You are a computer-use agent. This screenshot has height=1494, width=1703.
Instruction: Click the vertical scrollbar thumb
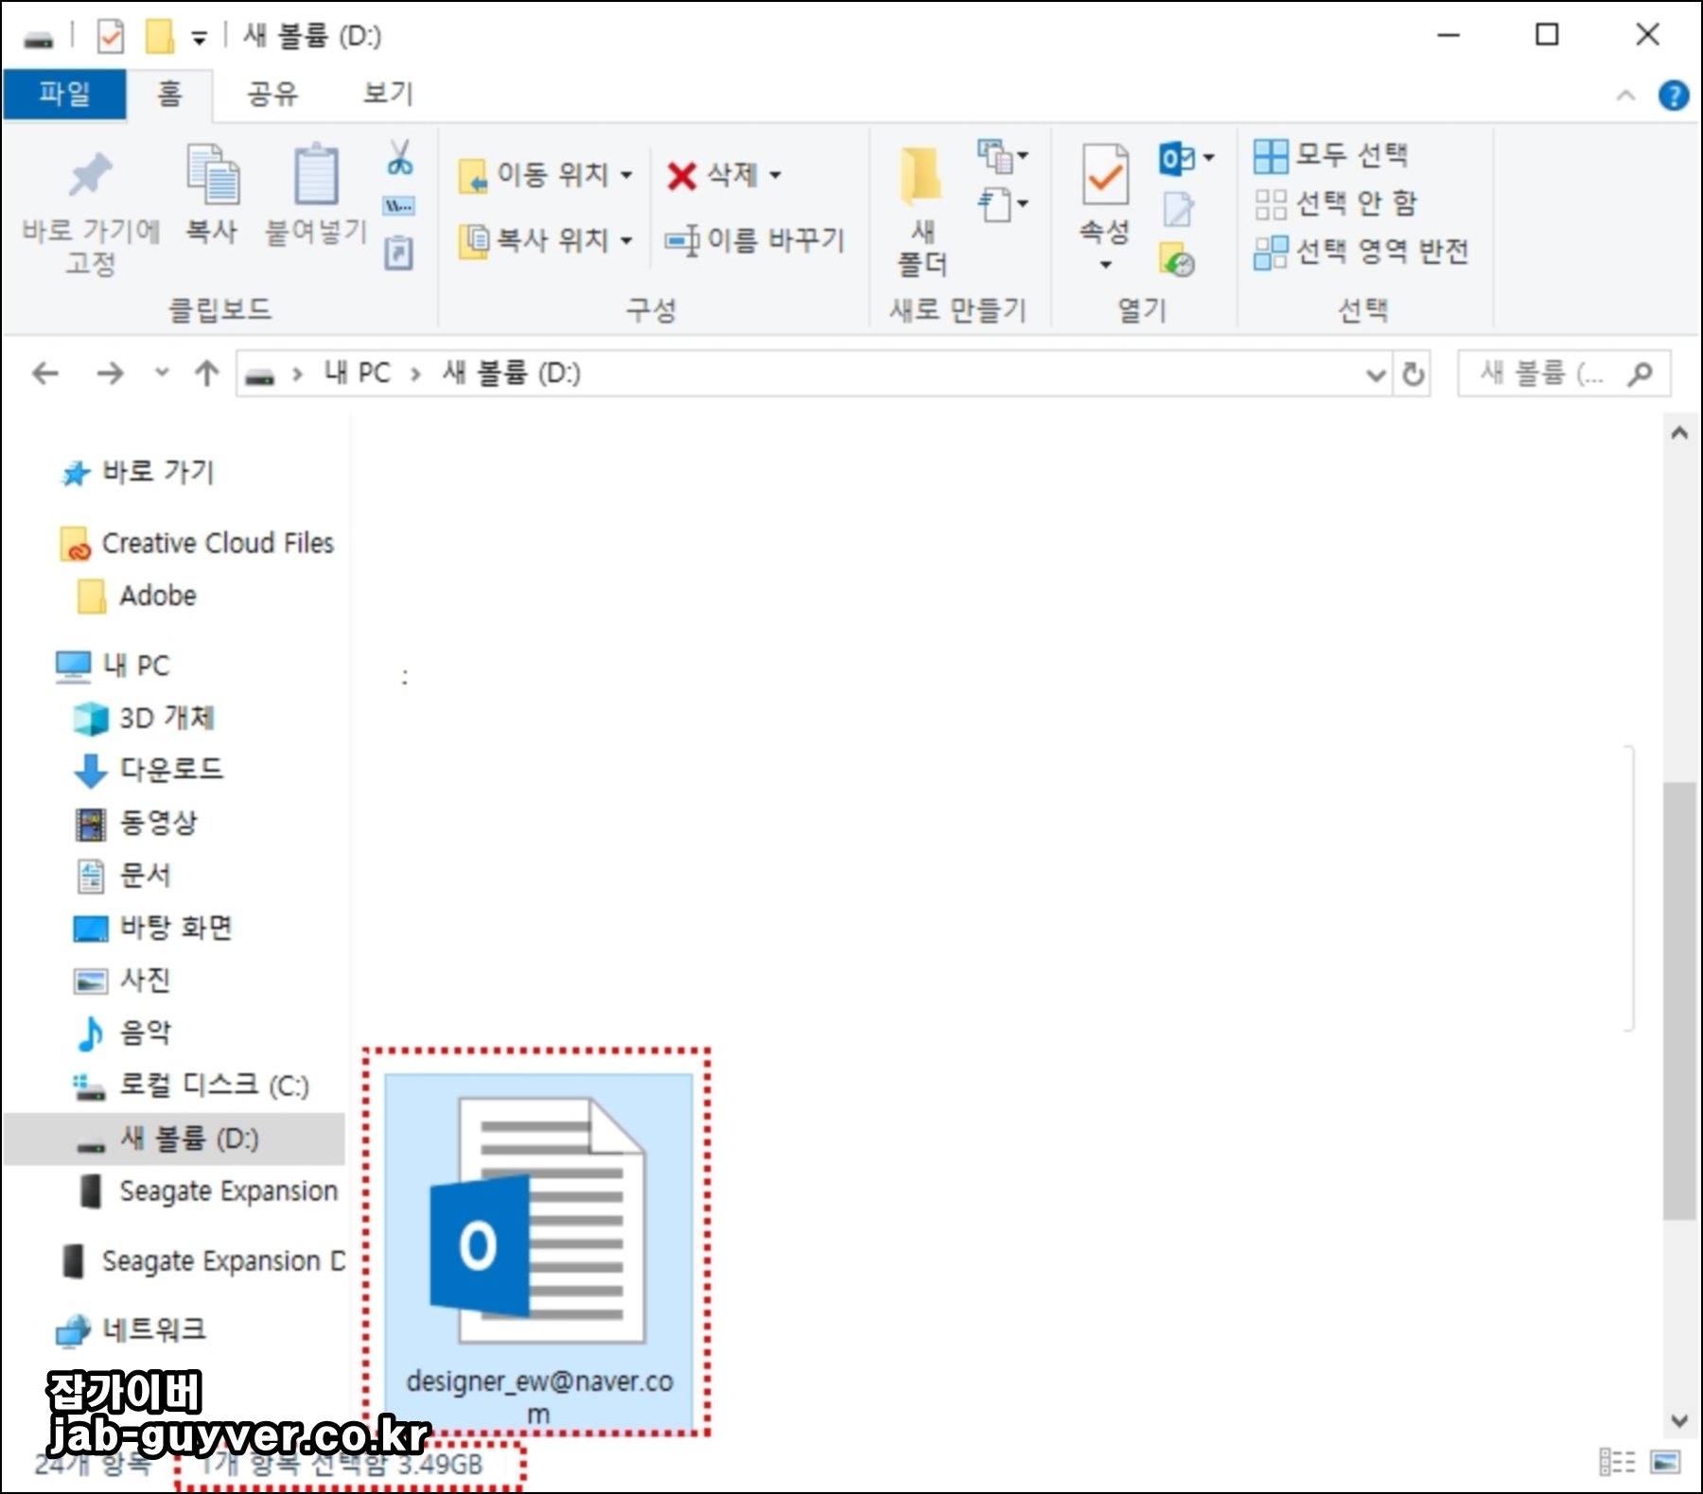click(1679, 1000)
